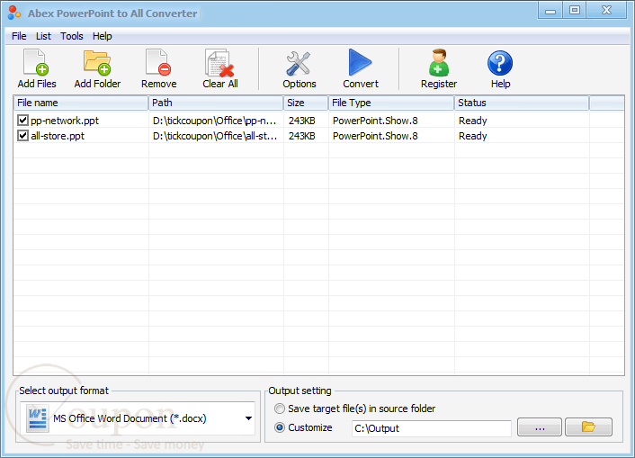Click PowerPoint.Show.8 in pp-network.ppt row
This screenshot has height=458, width=635.
pos(375,121)
